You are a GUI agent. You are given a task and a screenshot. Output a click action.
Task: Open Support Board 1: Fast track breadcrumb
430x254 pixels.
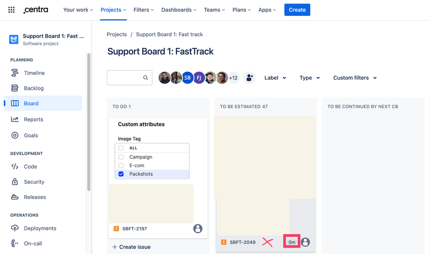coord(170,34)
